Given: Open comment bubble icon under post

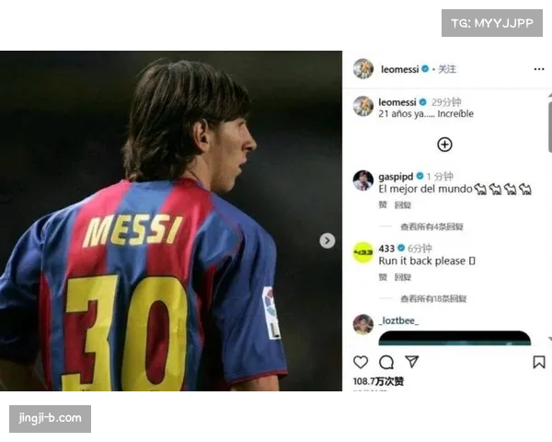Looking at the screenshot, I should click(x=386, y=362).
